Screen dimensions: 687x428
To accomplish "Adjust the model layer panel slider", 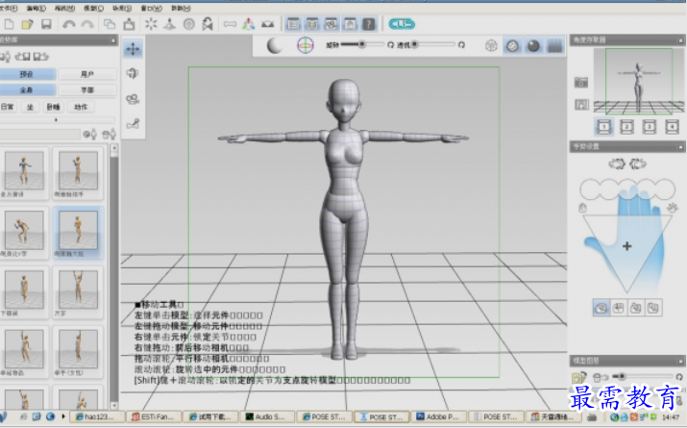I will pyautogui.click(x=643, y=376).
